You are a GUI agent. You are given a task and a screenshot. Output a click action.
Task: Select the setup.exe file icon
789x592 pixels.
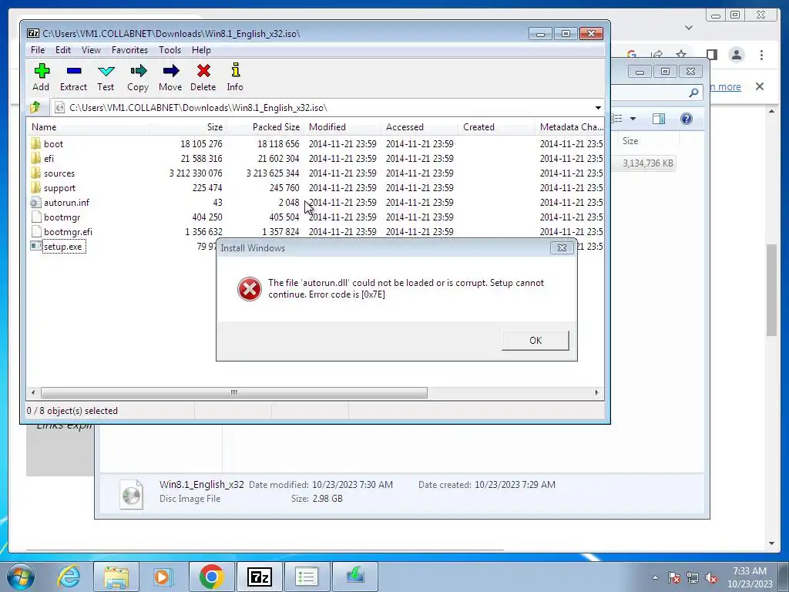[35, 246]
